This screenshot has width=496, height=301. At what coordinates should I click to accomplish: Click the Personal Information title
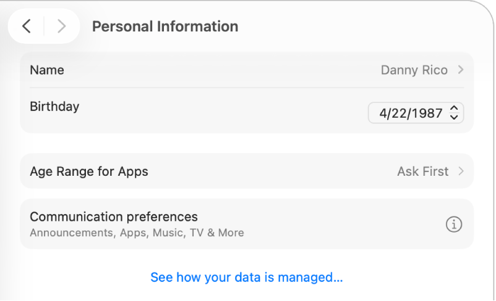(x=165, y=27)
